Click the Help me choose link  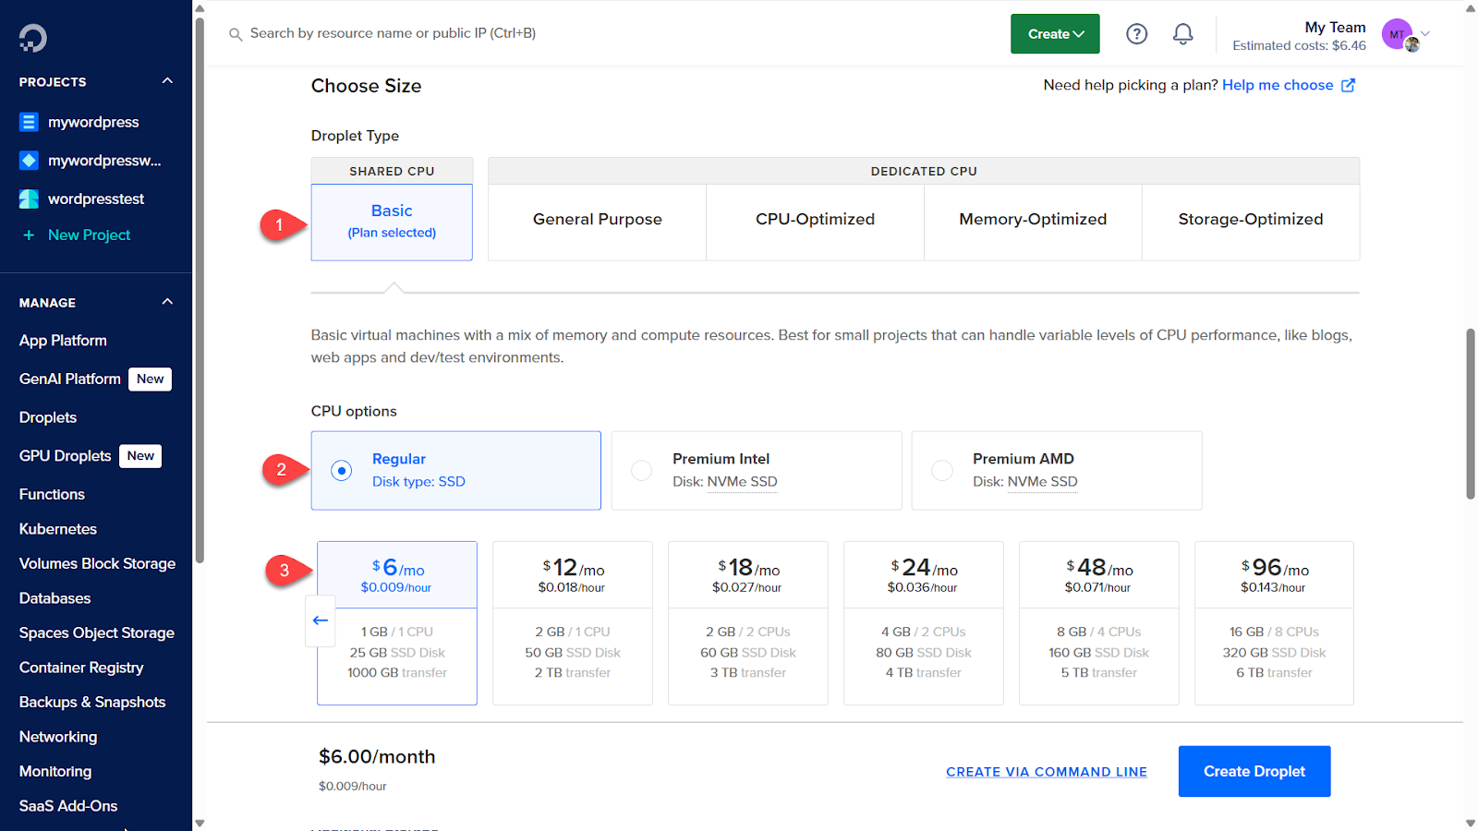click(x=1278, y=85)
